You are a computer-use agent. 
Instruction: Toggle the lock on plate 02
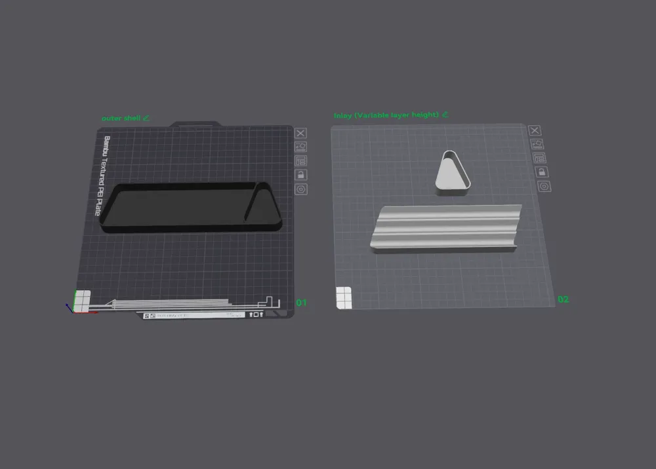pyautogui.click(x=541, y=172)
